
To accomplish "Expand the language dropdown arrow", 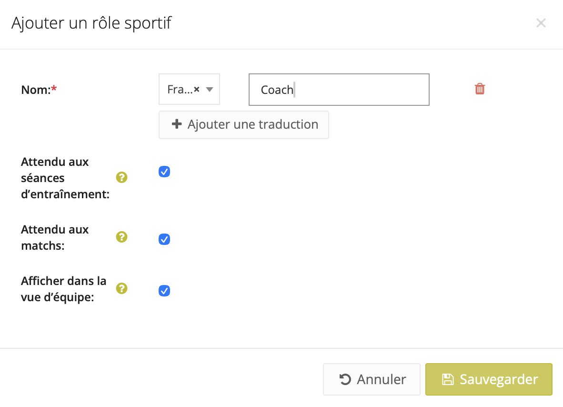I will point(209,89).
